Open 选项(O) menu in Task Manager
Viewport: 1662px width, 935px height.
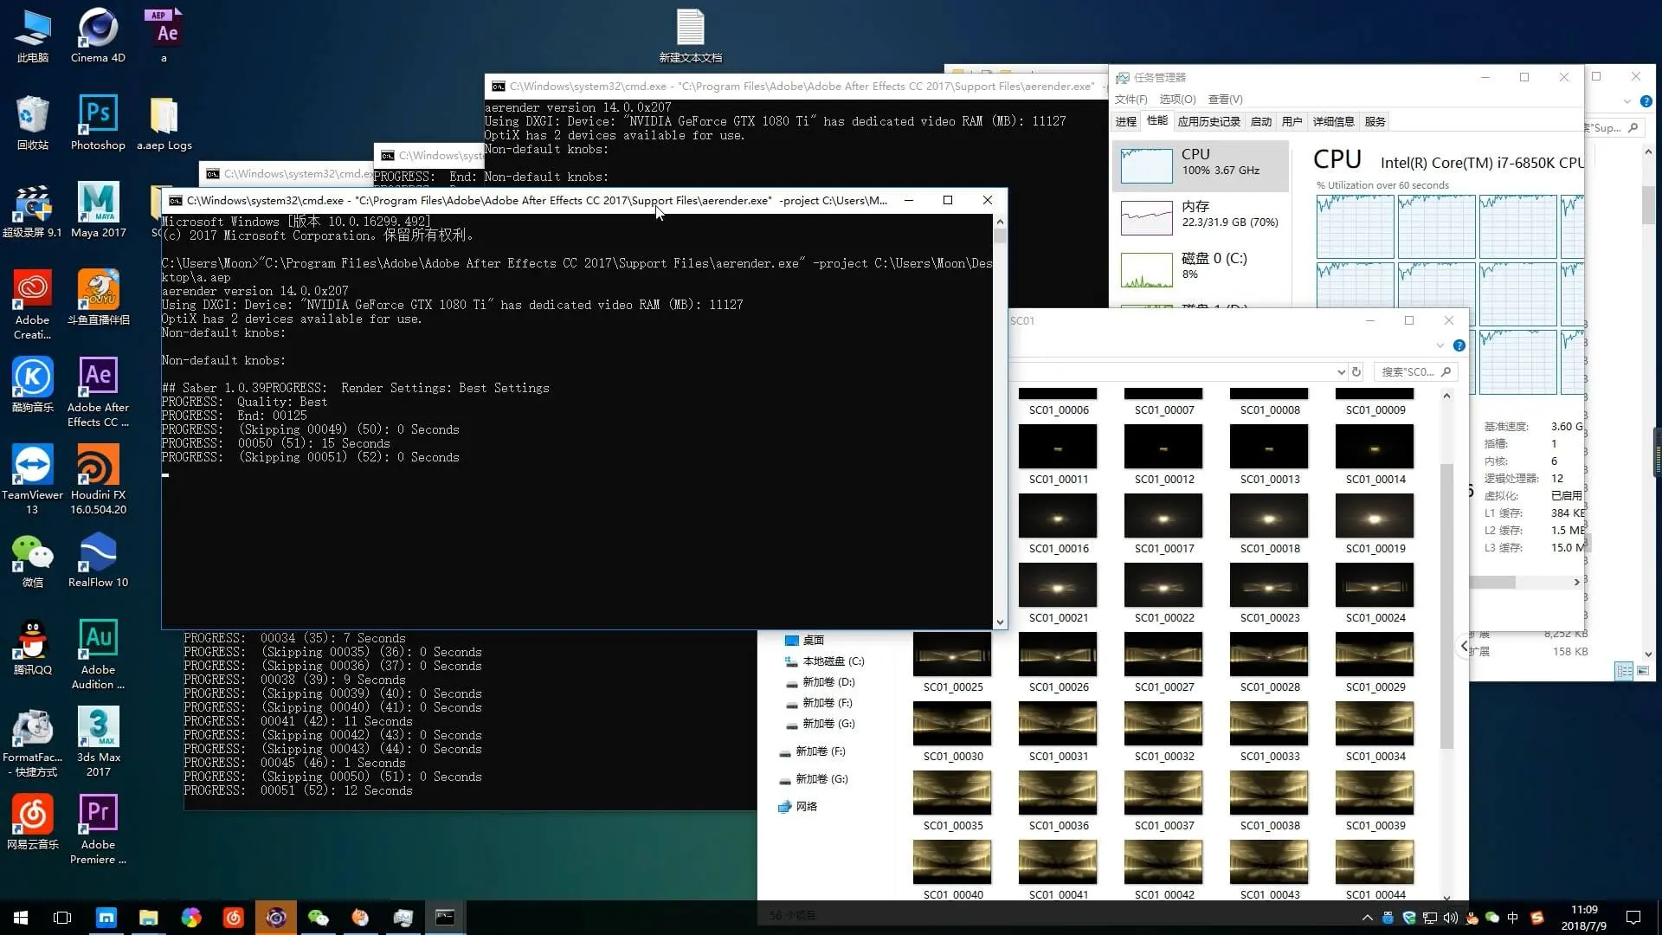coord(1177,100)
